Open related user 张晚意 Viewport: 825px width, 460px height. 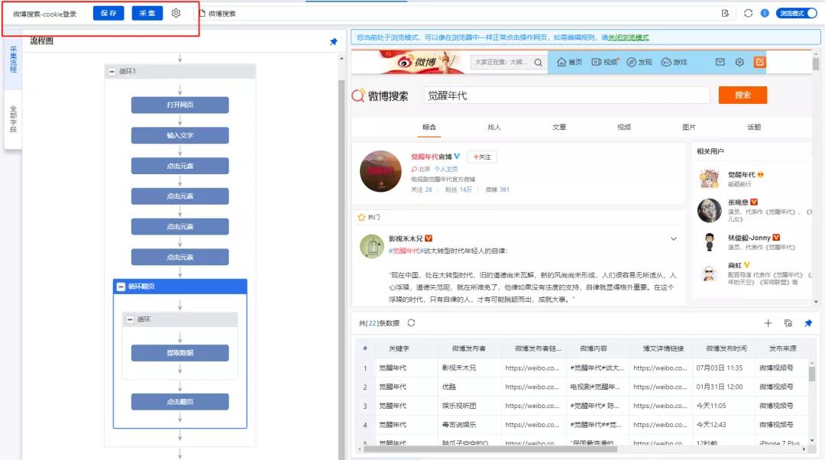tap(738, 202)
